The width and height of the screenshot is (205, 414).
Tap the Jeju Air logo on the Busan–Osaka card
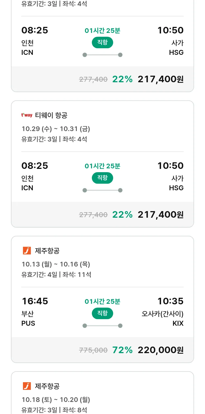(x=27, y=251)
